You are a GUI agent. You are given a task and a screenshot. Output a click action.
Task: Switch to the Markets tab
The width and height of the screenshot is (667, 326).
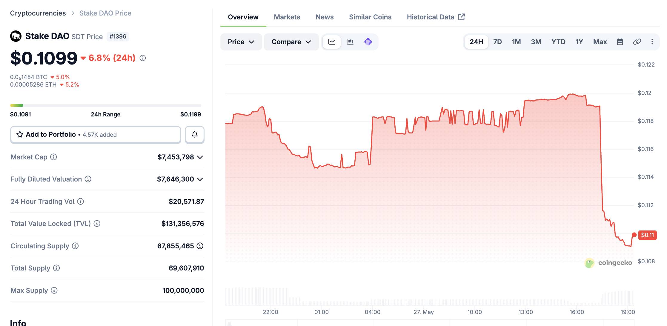click(x=287, y=17)
